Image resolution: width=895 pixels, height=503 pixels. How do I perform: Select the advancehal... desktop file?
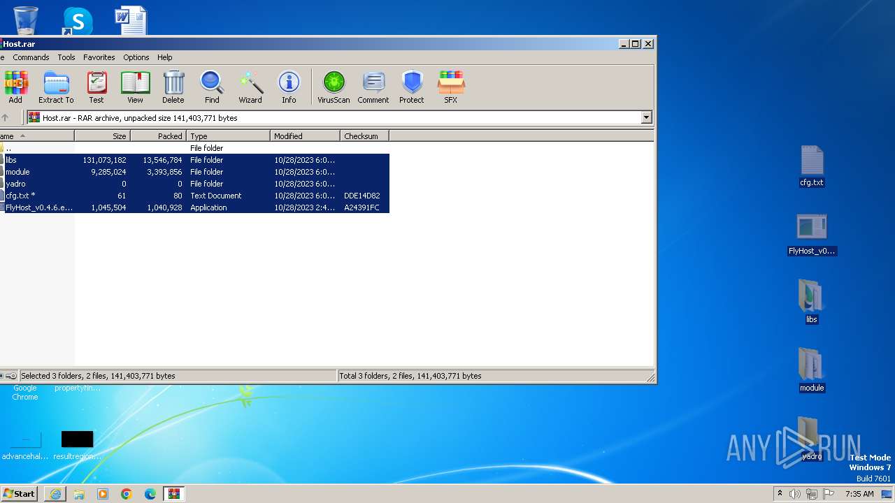tap(25, 445)
